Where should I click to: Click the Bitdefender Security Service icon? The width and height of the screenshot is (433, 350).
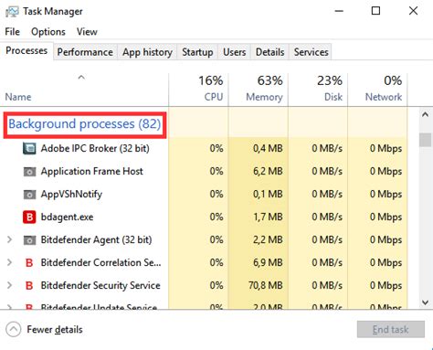(x=29, y=285)
